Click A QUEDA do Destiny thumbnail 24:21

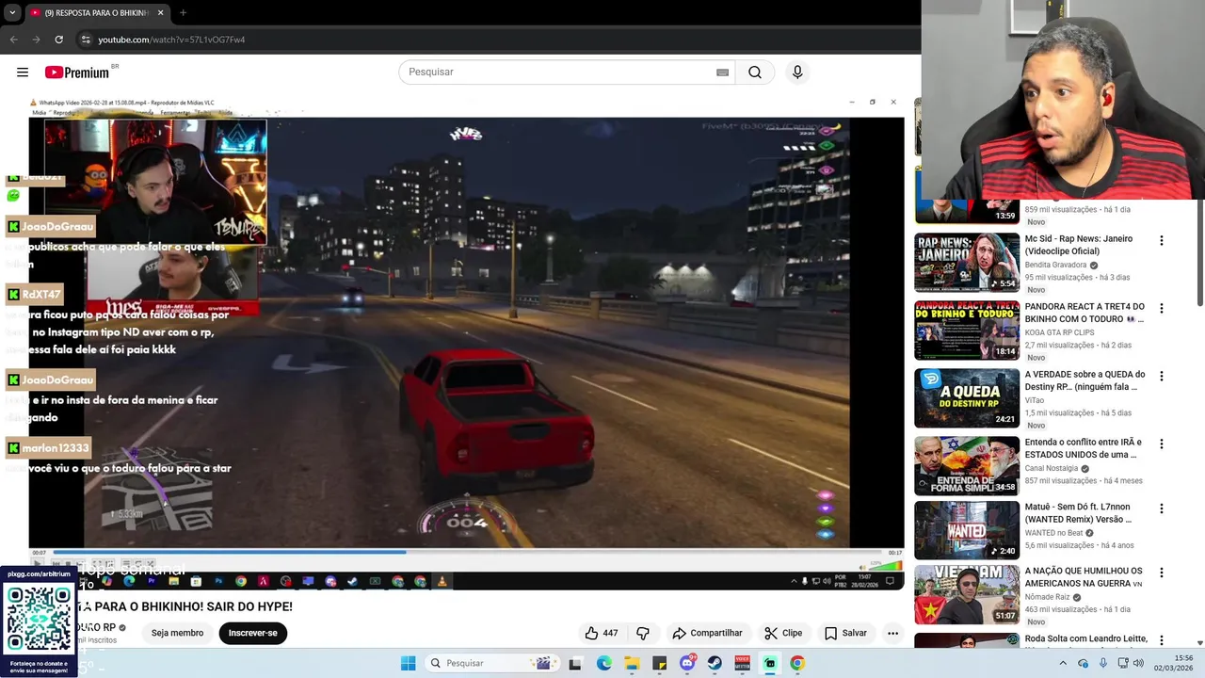pos(967,398)
